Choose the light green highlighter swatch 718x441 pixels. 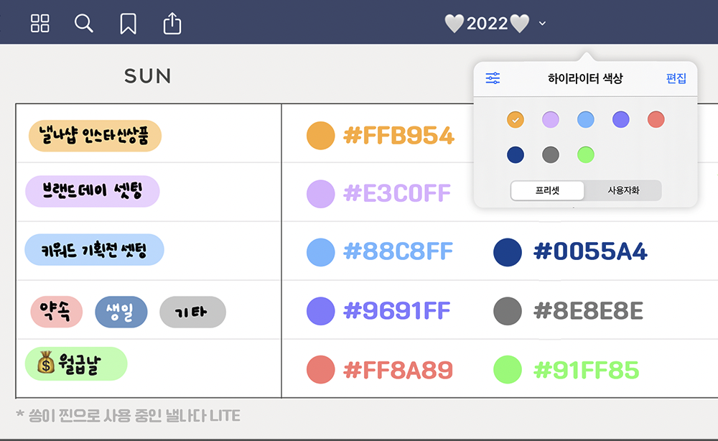click(x=586, y=154)
